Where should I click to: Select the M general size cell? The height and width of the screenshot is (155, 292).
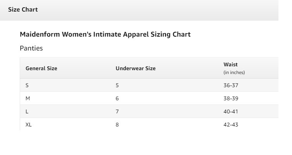point(28,98)
